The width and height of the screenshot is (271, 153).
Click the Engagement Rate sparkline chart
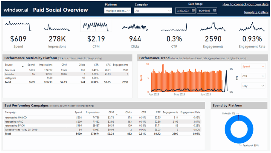click(252, 27)
